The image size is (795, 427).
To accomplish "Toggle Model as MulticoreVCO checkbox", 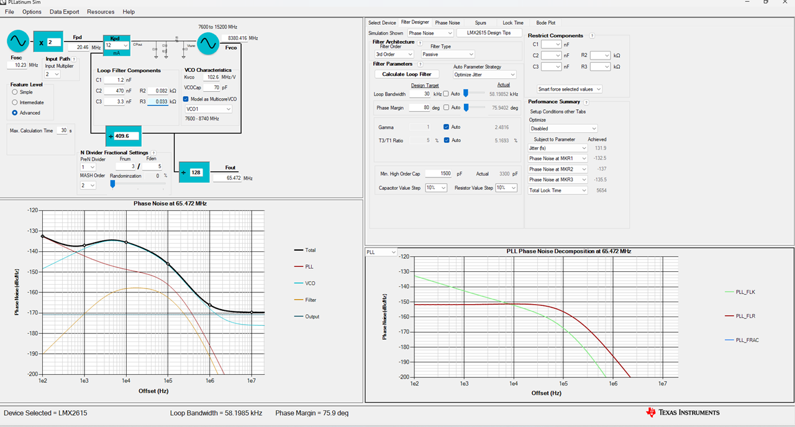I will 186,99.
